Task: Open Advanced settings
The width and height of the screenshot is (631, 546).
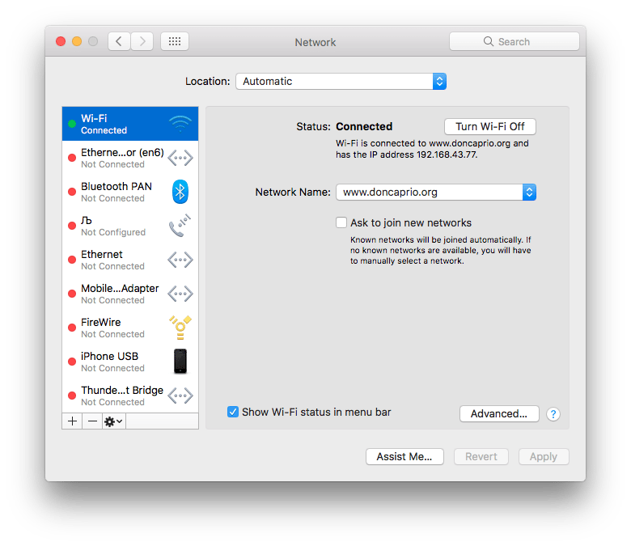Action: point(499,413)
